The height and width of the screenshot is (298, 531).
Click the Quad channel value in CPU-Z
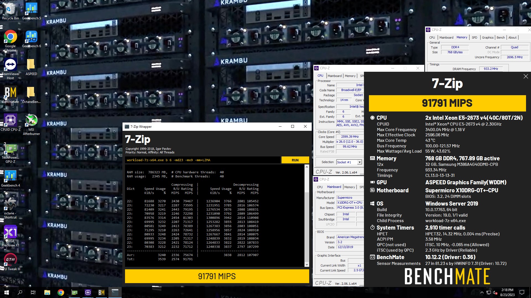(514, 47)
